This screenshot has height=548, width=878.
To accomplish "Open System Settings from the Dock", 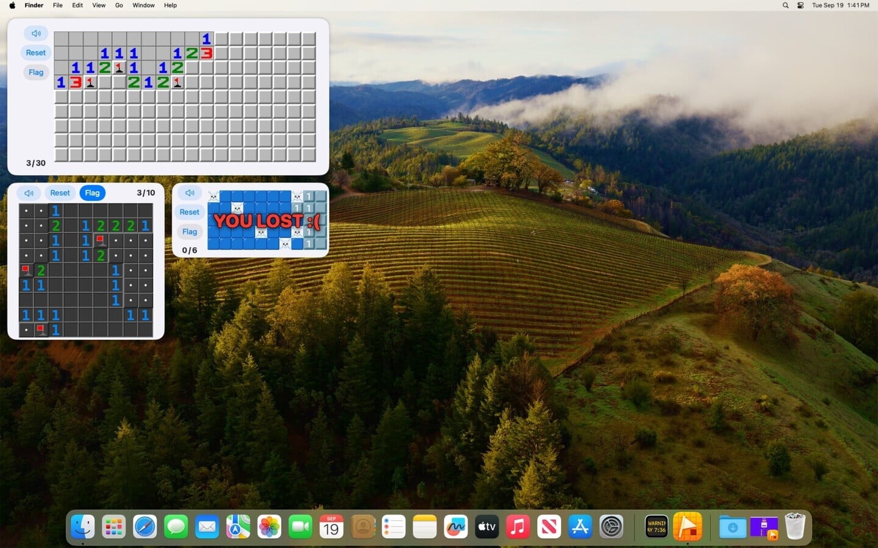I will 610,526.
